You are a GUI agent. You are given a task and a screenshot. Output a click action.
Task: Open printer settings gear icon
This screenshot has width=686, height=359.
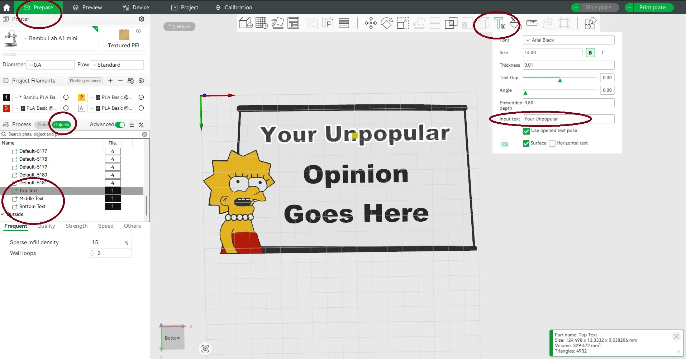pyautogui.click(x=142, y=19)
